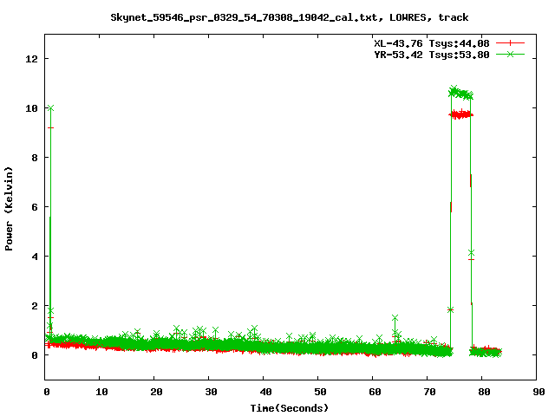Click the green YR legend line sample
Image resolution: width=555 pixels, height=416 pixels.
click(510, 54)
